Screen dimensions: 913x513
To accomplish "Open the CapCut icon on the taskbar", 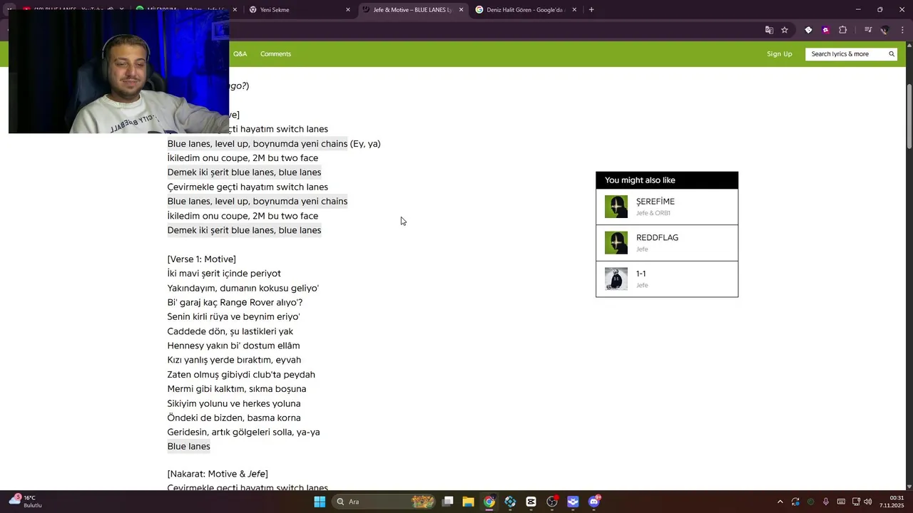I will (x=531, y=502).
